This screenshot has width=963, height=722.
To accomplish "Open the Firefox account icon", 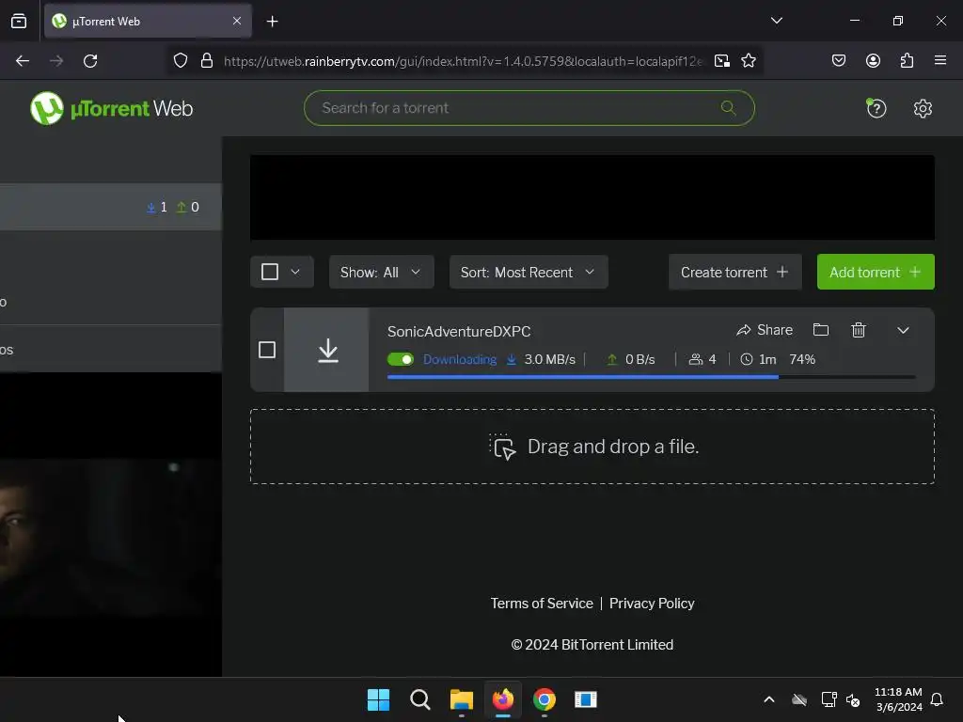I will pos(873,61).
